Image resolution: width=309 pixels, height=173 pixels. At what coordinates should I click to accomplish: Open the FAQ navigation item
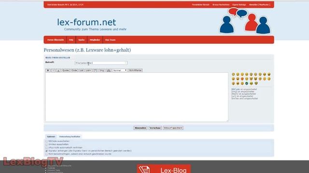tap(71, 40)
